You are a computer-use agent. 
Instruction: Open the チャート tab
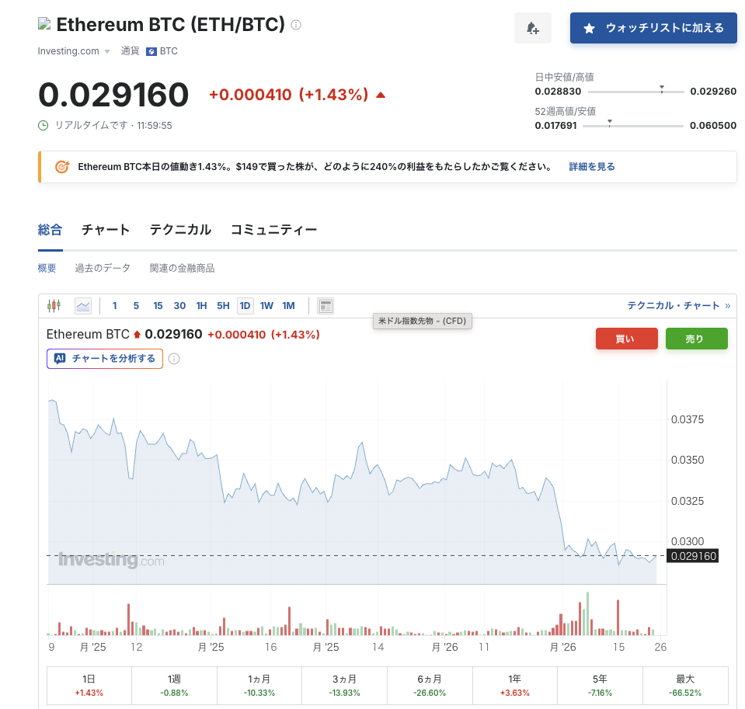[106, 230]
